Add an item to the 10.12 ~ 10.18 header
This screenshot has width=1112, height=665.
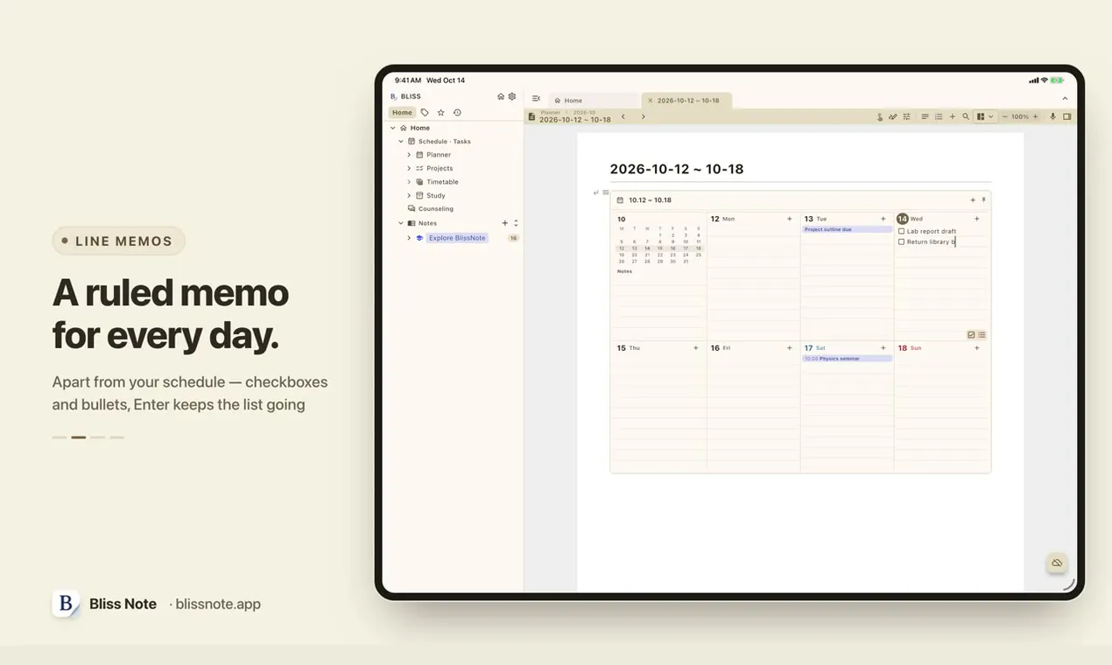973,200
